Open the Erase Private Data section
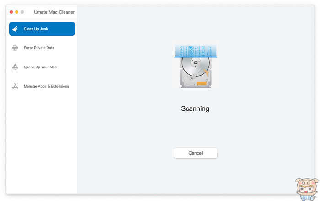The image size is (320, 201). pos(39,48)
